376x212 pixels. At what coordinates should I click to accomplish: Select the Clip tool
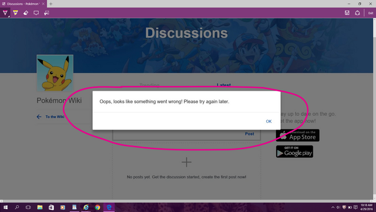pyautogui.click(x=46, y=13)
